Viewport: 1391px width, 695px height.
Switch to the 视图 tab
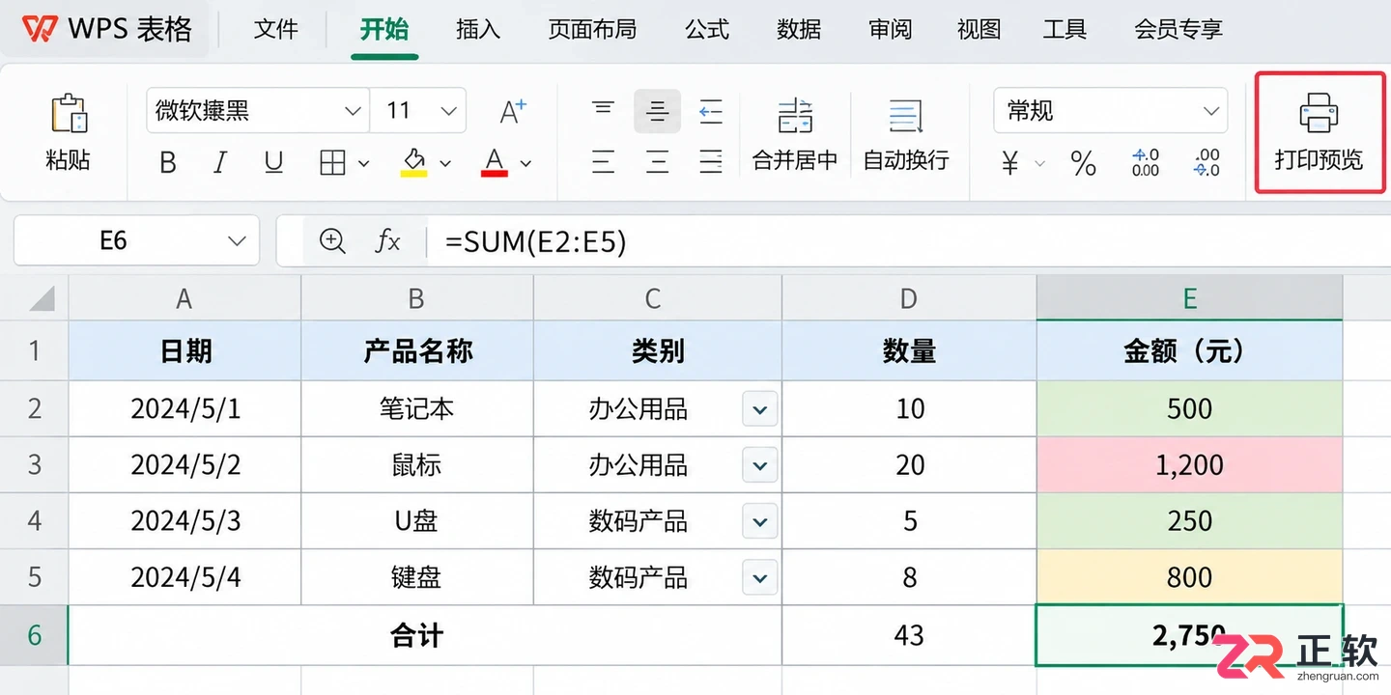click(x=979, y=29)
